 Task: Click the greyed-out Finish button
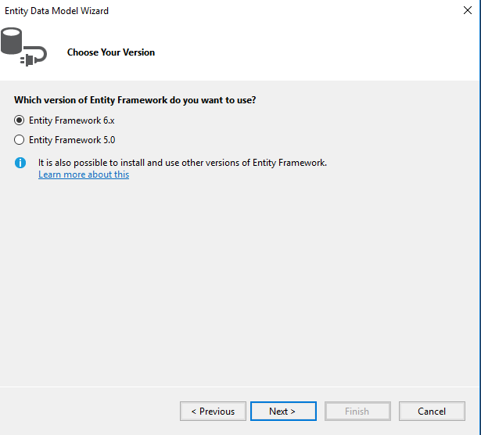point(357,411)
